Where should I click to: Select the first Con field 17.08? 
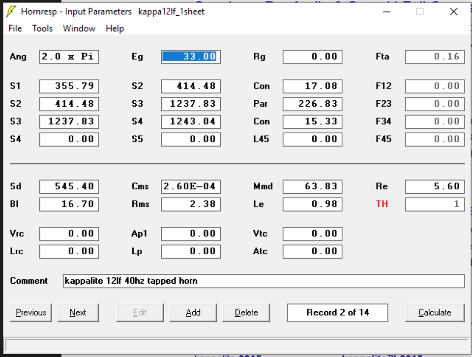[x=313, y=86]
